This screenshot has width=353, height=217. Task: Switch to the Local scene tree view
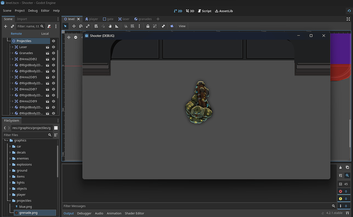pyautogui.click(x=45, y=33)
